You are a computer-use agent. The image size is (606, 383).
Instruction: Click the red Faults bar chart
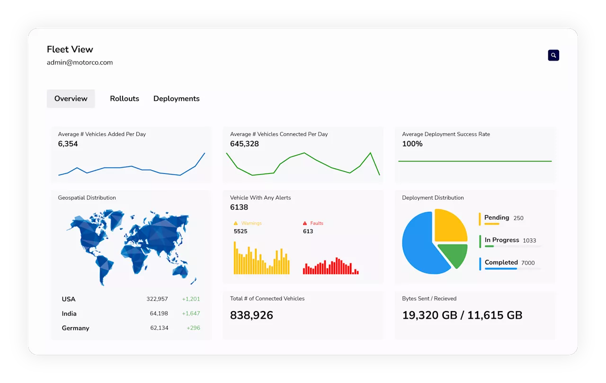click(331, 266)
